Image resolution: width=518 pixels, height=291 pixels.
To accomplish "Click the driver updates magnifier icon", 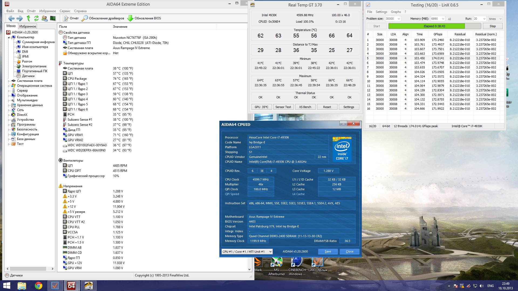I will point(85,18).
